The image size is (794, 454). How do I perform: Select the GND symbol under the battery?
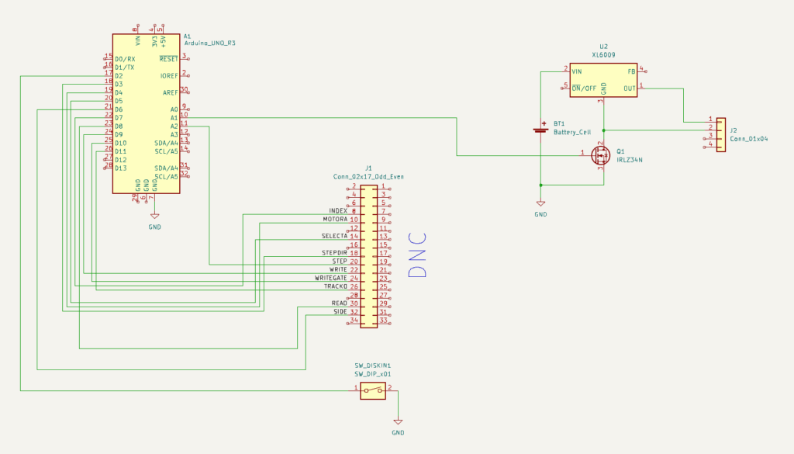coord(540,205)
